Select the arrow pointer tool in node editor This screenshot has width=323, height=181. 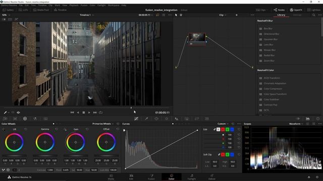coord(176,15)
